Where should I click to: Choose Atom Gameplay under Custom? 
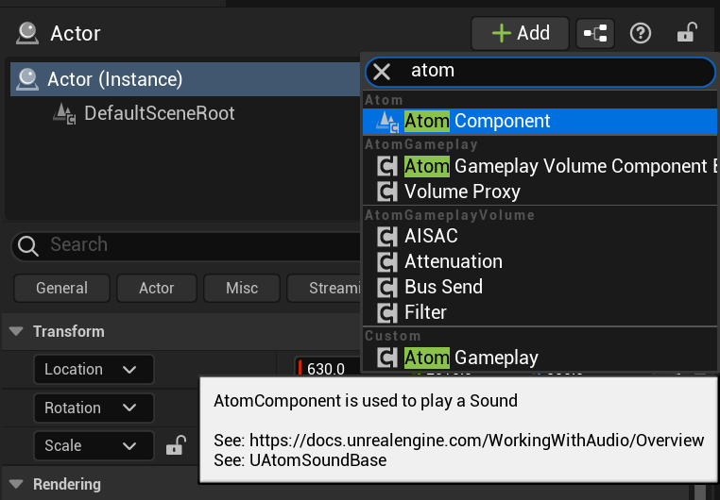pos(540,358)
